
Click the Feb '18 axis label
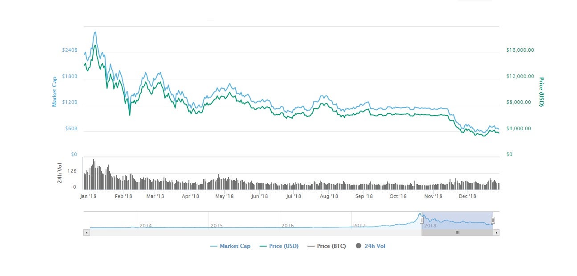tap(123, 196)
